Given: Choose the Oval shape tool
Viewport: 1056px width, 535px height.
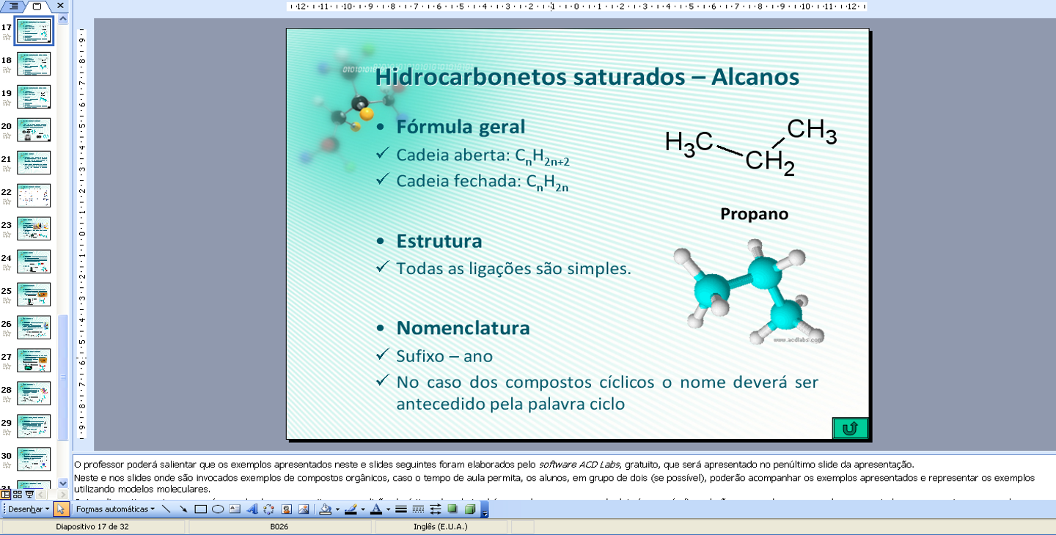Looking at the screenshot, I should [x=217, y=509].
